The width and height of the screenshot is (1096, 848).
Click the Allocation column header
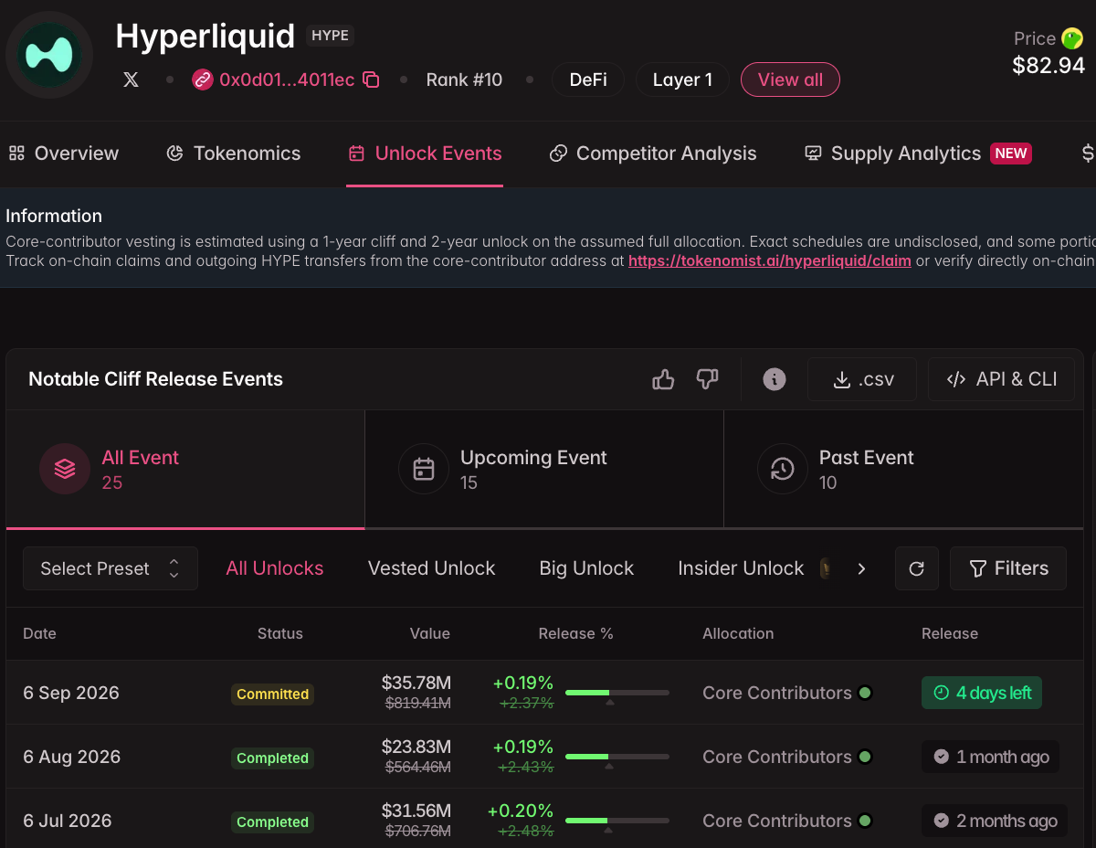tap(738, 633)
